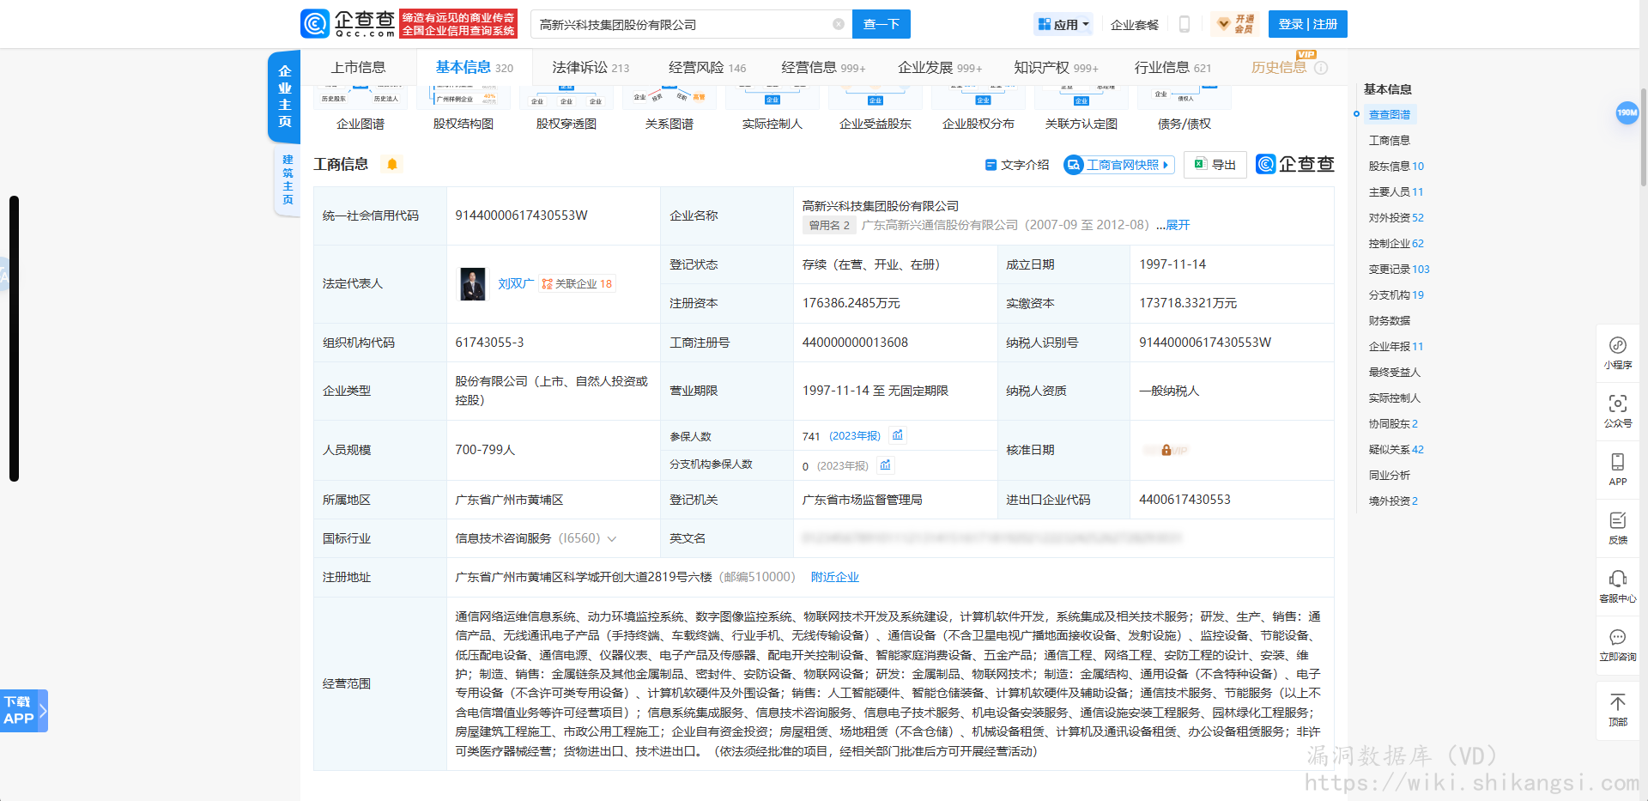Screen dimensions: 1648x801
Task: Clear the search box text
Action: [x=839, y=24]
